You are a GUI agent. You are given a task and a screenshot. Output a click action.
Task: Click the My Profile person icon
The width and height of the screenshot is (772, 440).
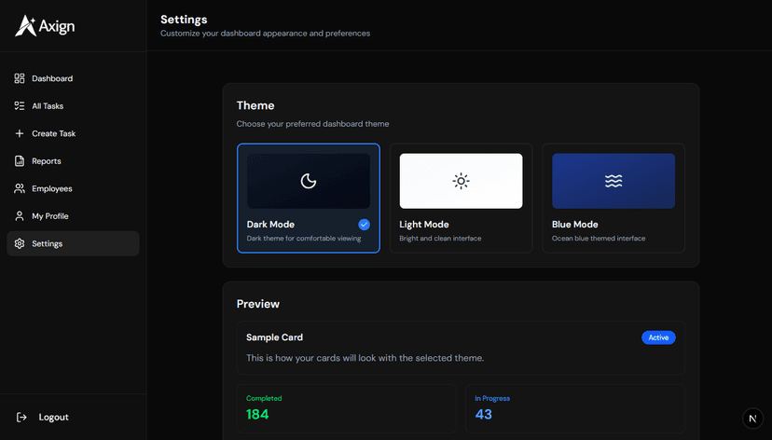(20, 216)
